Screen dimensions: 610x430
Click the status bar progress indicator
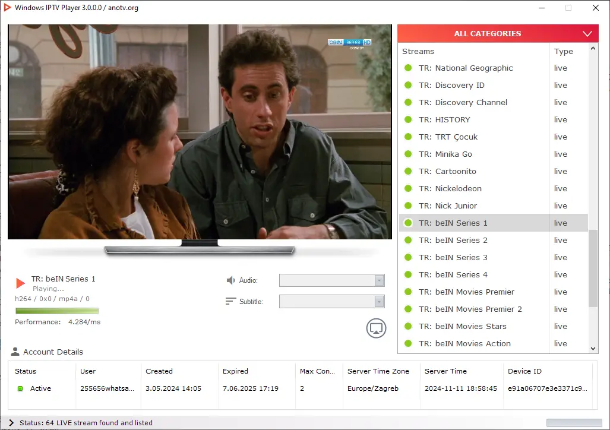(574, 423)
